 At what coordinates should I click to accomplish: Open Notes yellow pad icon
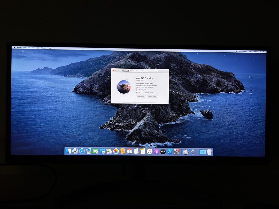(143, 151)
